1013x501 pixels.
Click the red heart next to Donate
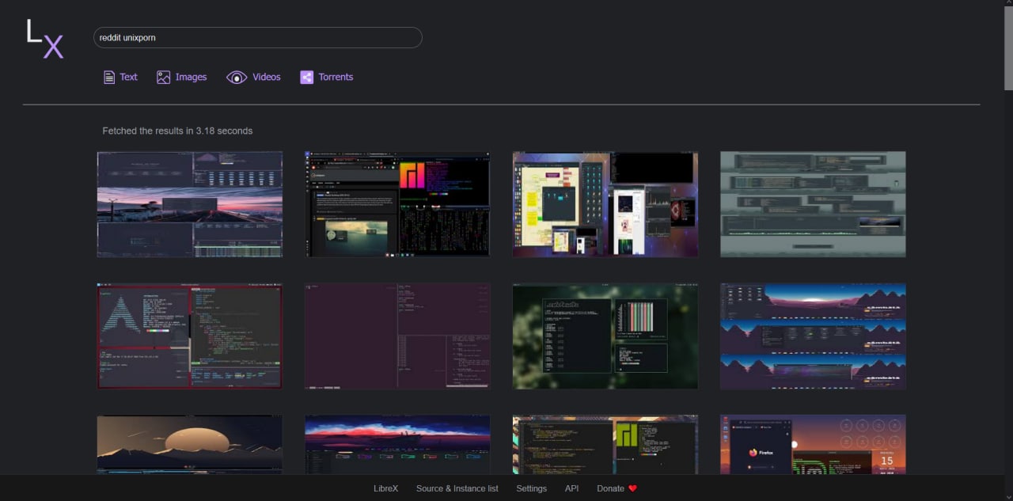632,488
